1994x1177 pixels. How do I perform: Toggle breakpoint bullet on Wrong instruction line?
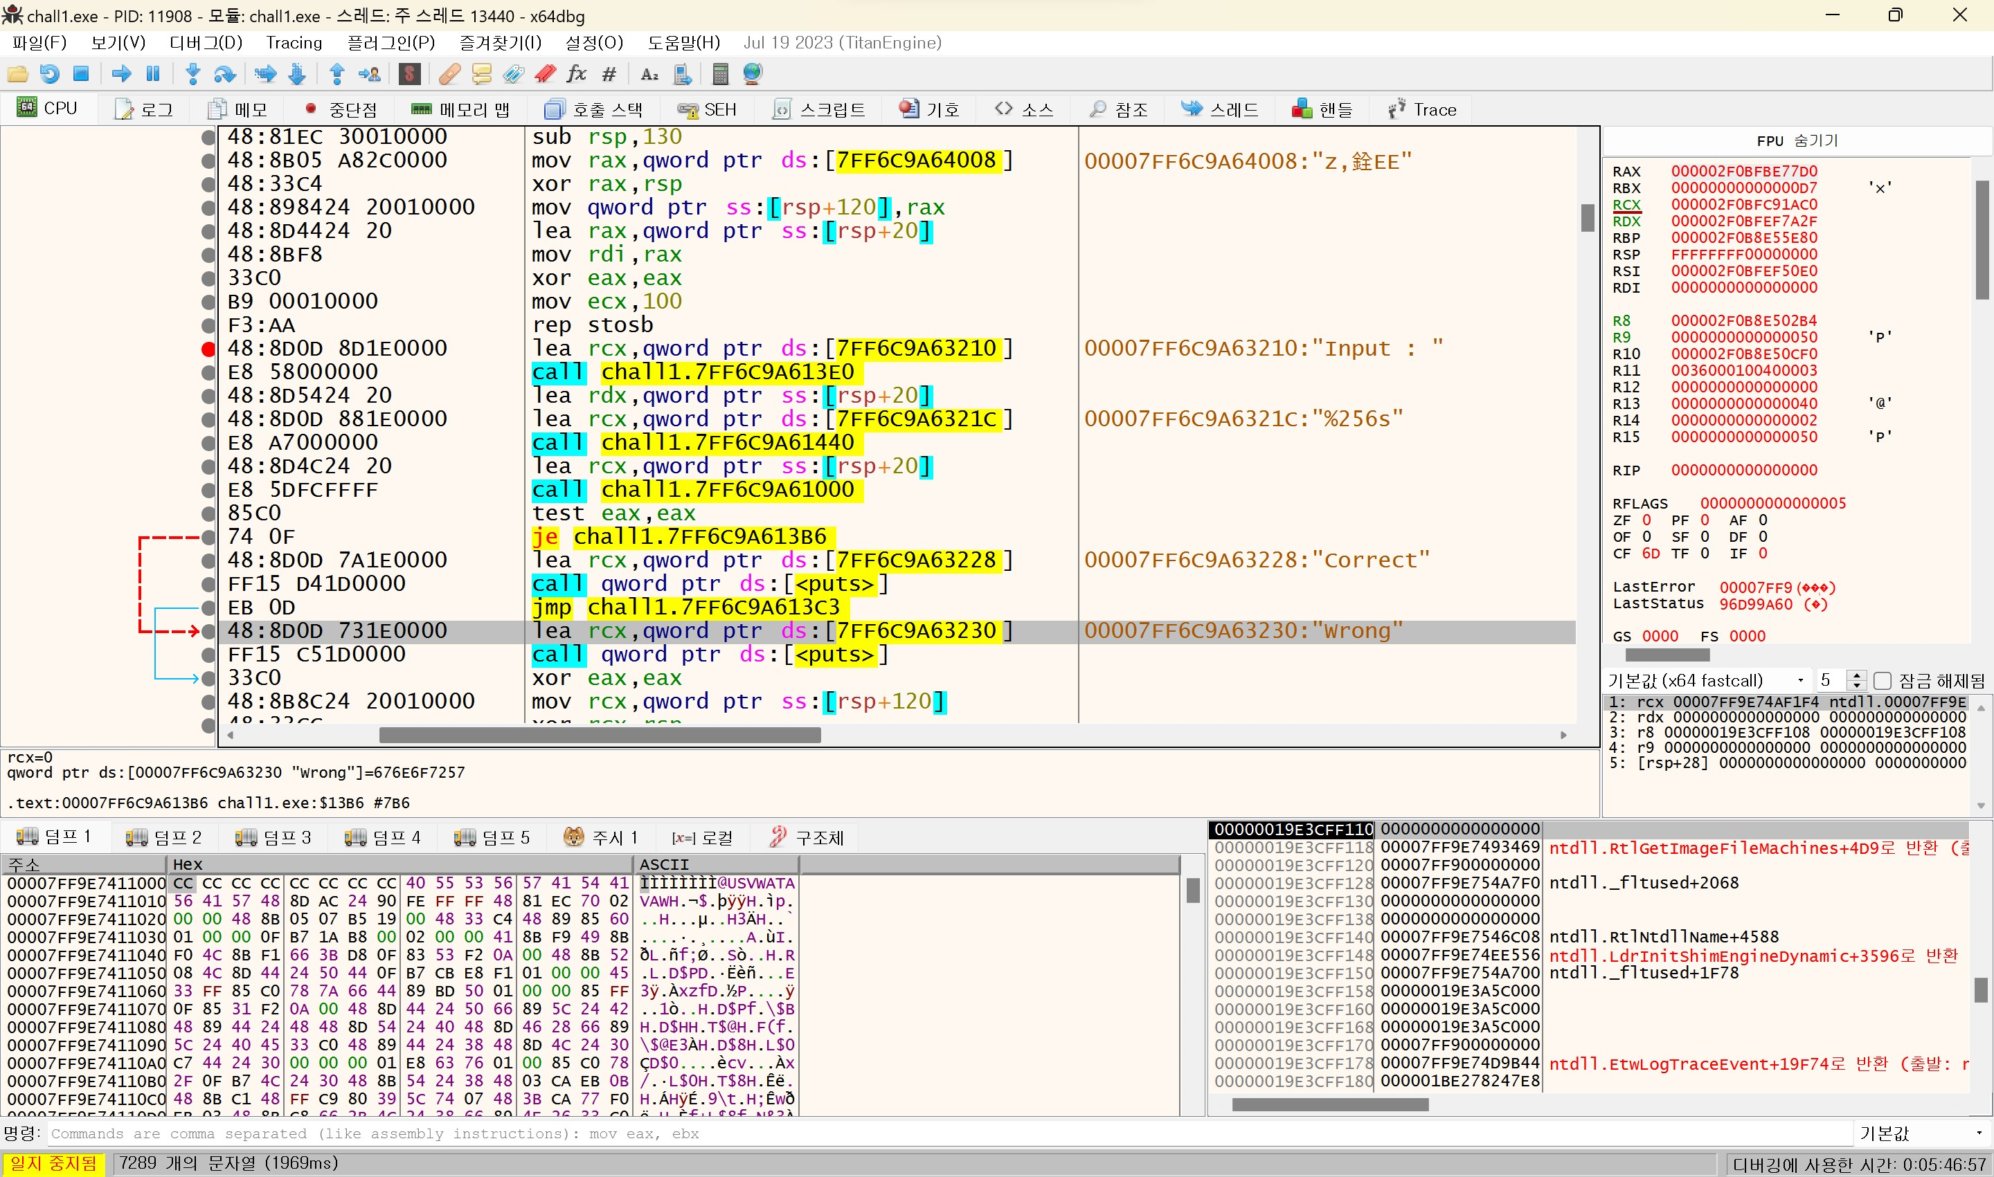[208, 631]
